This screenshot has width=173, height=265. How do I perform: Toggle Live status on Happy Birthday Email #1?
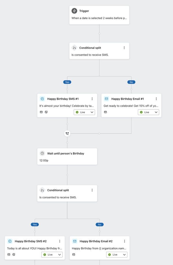(148, 112)
